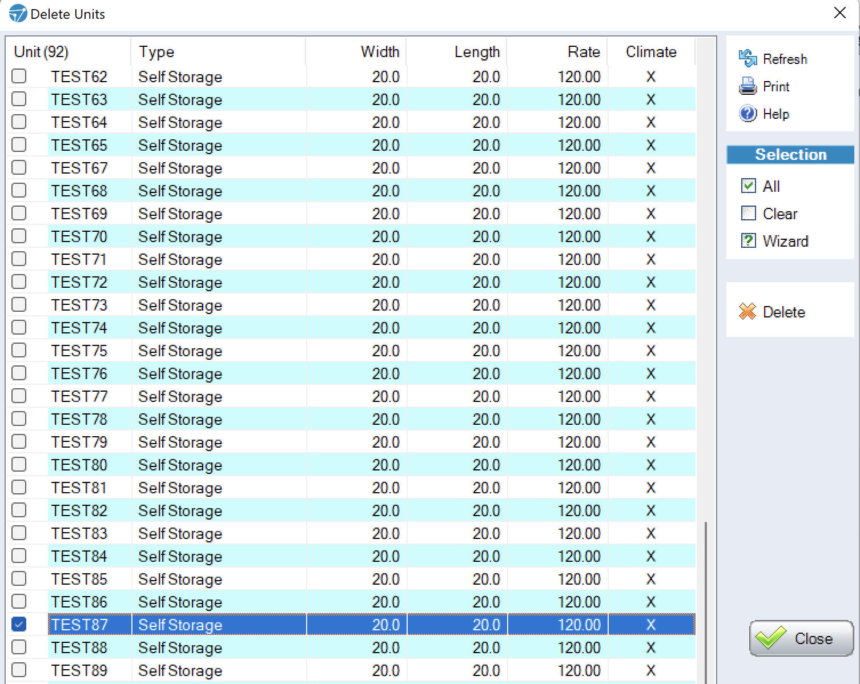Viewport: 860px width, 684px height.
Task: Select unit name TEST86
Action: (x=79, y=602)
